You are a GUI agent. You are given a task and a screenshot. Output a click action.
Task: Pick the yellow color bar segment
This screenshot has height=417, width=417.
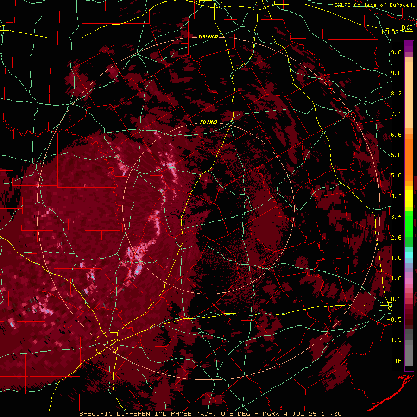(409, 198)
